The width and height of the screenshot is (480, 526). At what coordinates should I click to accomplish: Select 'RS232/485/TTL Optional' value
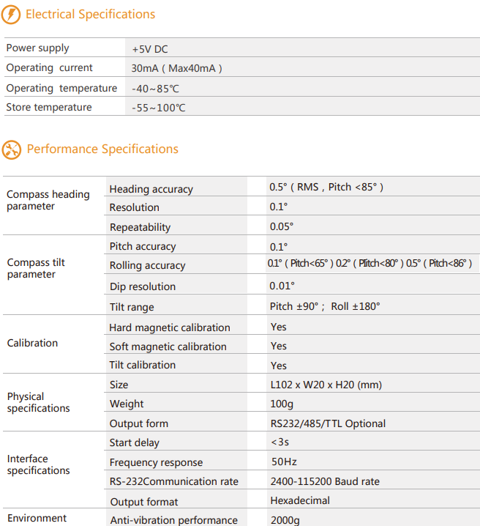click(328, 423)
